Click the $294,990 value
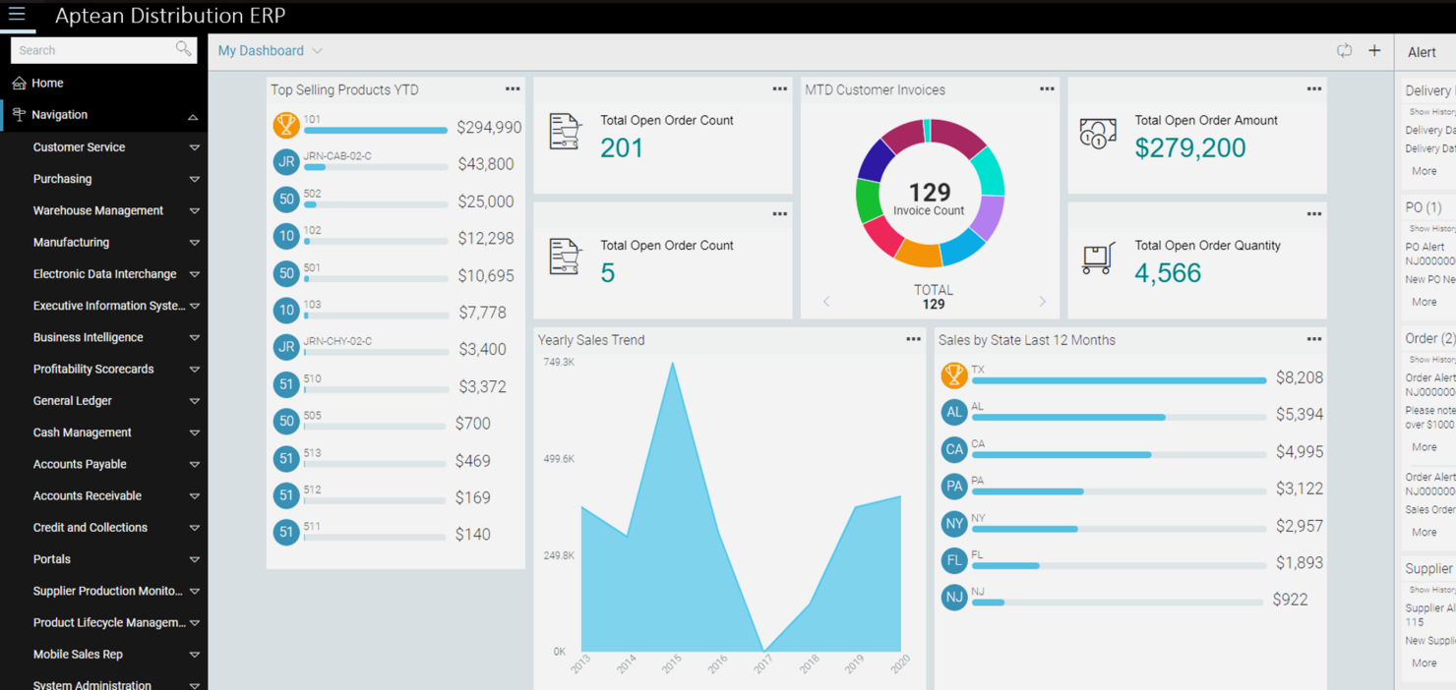The height and width of the screenshot is (690, 1456). click(489, 127)
